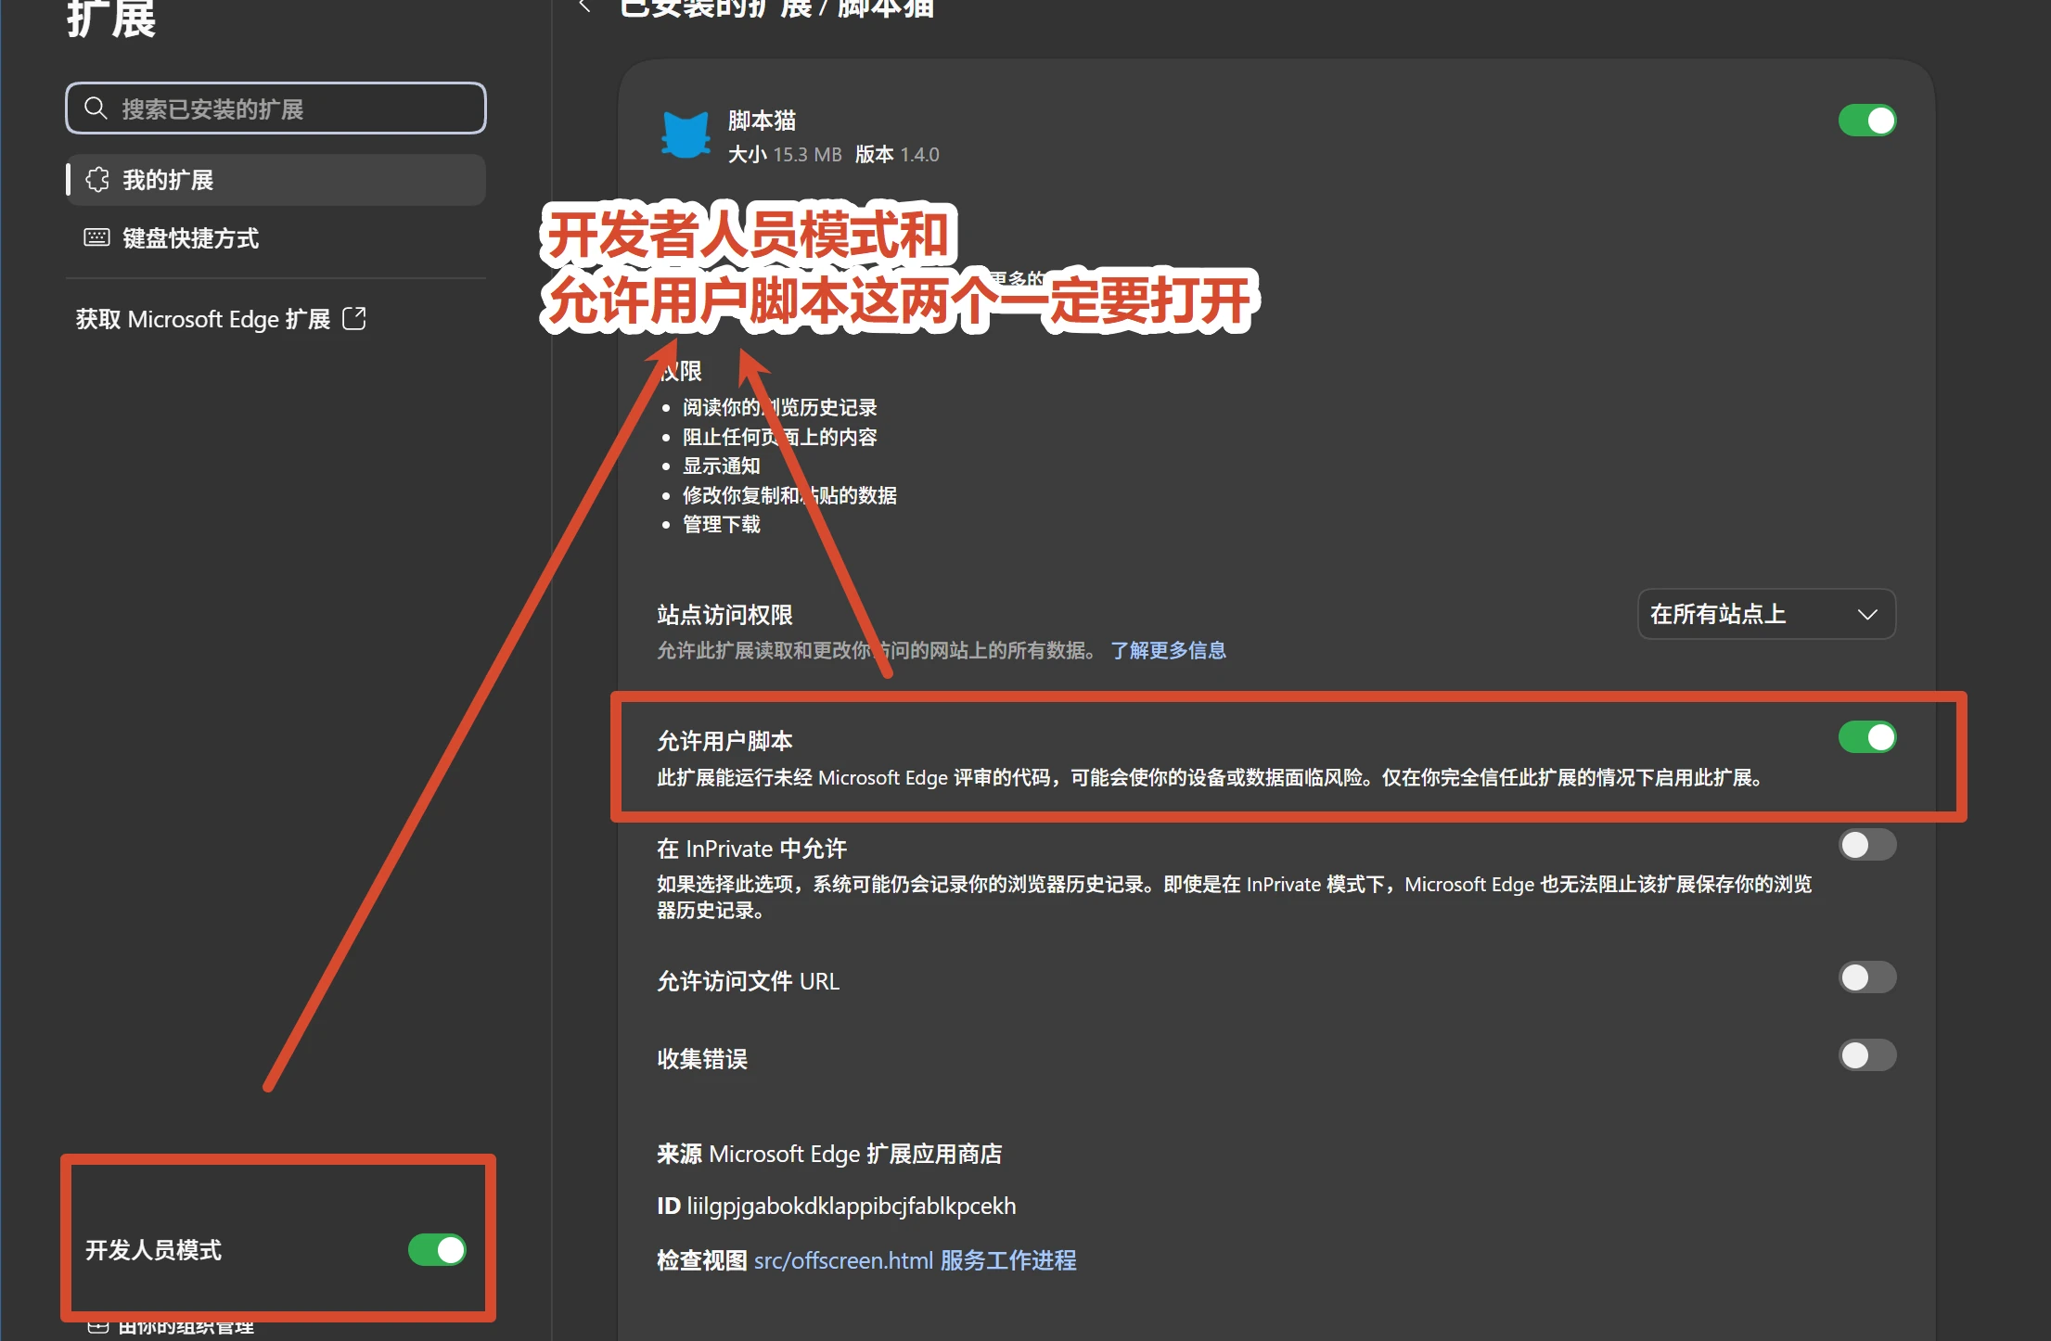The width and height of the screenshot is (2051, 1341).
Task: Click the 版本 1.4.0 text
Action: click(x=897, y=155)
